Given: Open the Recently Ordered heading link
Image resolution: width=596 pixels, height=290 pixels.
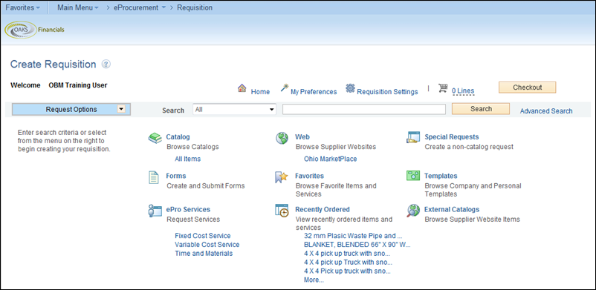Looking at the screenshot, I should tap(323, 210).
